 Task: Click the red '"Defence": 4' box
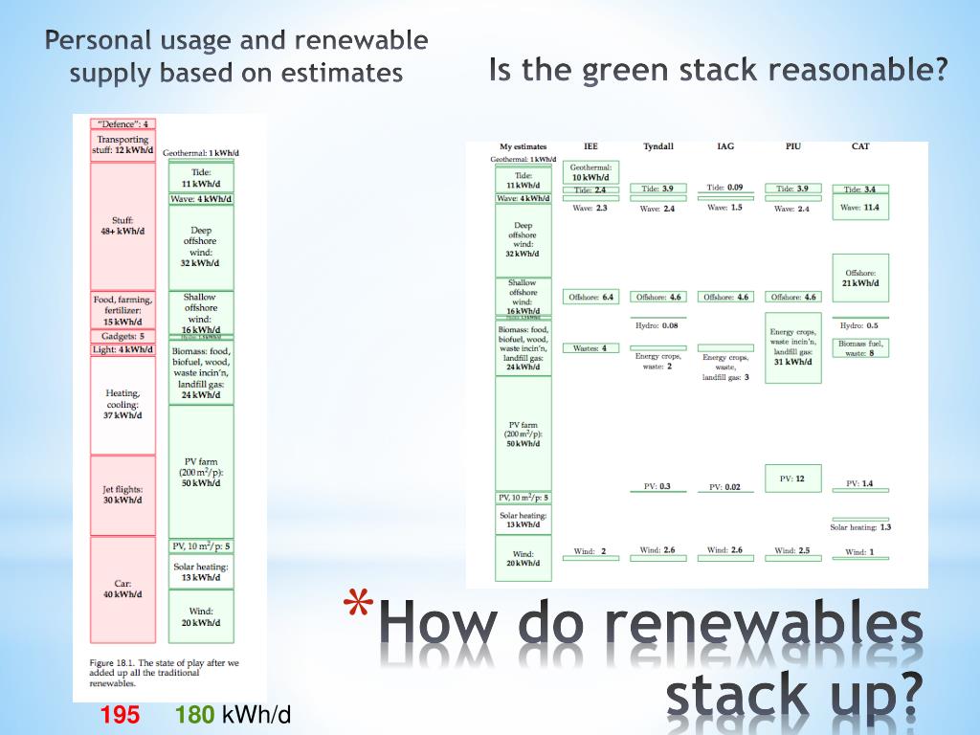[122, 123]
